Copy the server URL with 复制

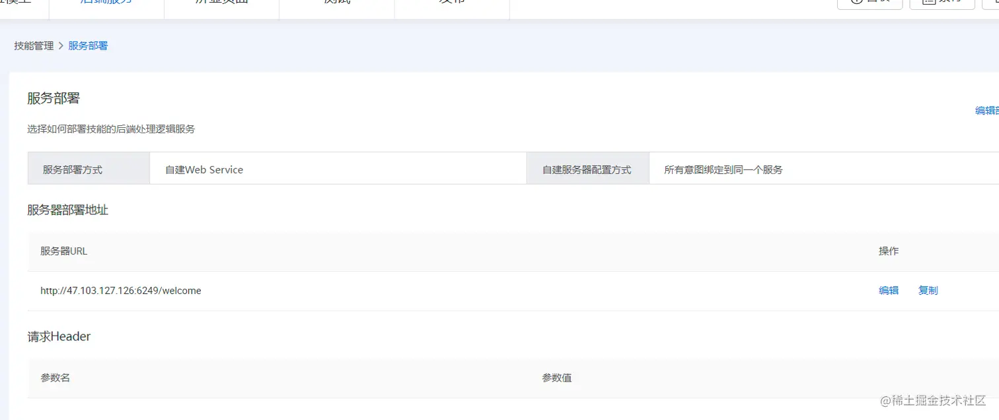[x=928, y=290]
